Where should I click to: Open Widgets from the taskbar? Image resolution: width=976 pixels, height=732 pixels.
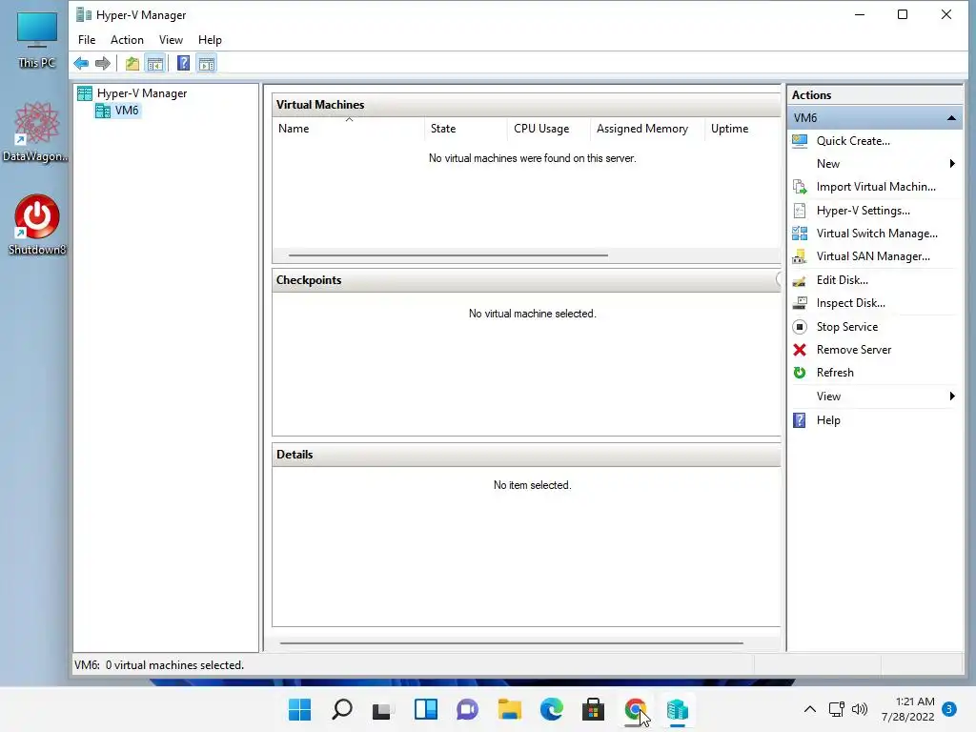click(426, 709)
